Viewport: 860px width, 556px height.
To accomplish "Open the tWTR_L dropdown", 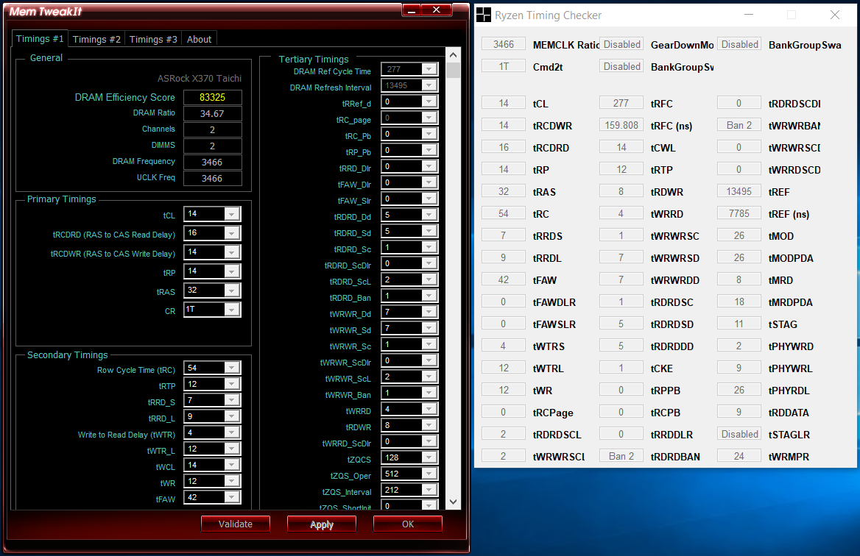I will point(231,449).
